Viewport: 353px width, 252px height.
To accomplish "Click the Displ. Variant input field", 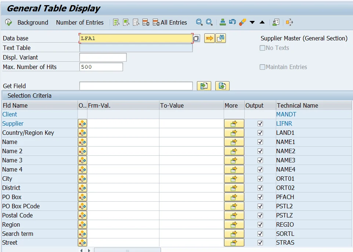I will pos(103,57).
